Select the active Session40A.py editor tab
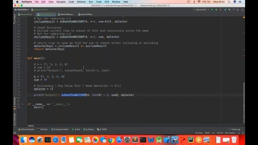258x145 pixels. (x=46, y=14)
